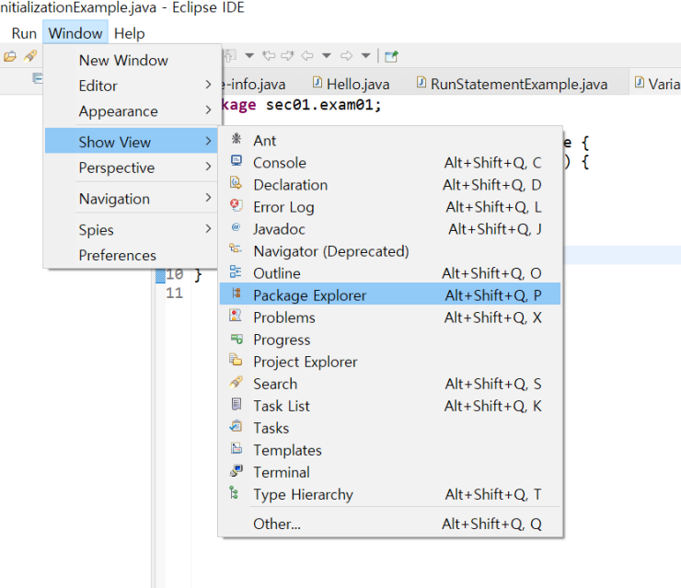Click the flashlight search toolbar icon
This screenshot has height=588, width=681.
[30, 55]
